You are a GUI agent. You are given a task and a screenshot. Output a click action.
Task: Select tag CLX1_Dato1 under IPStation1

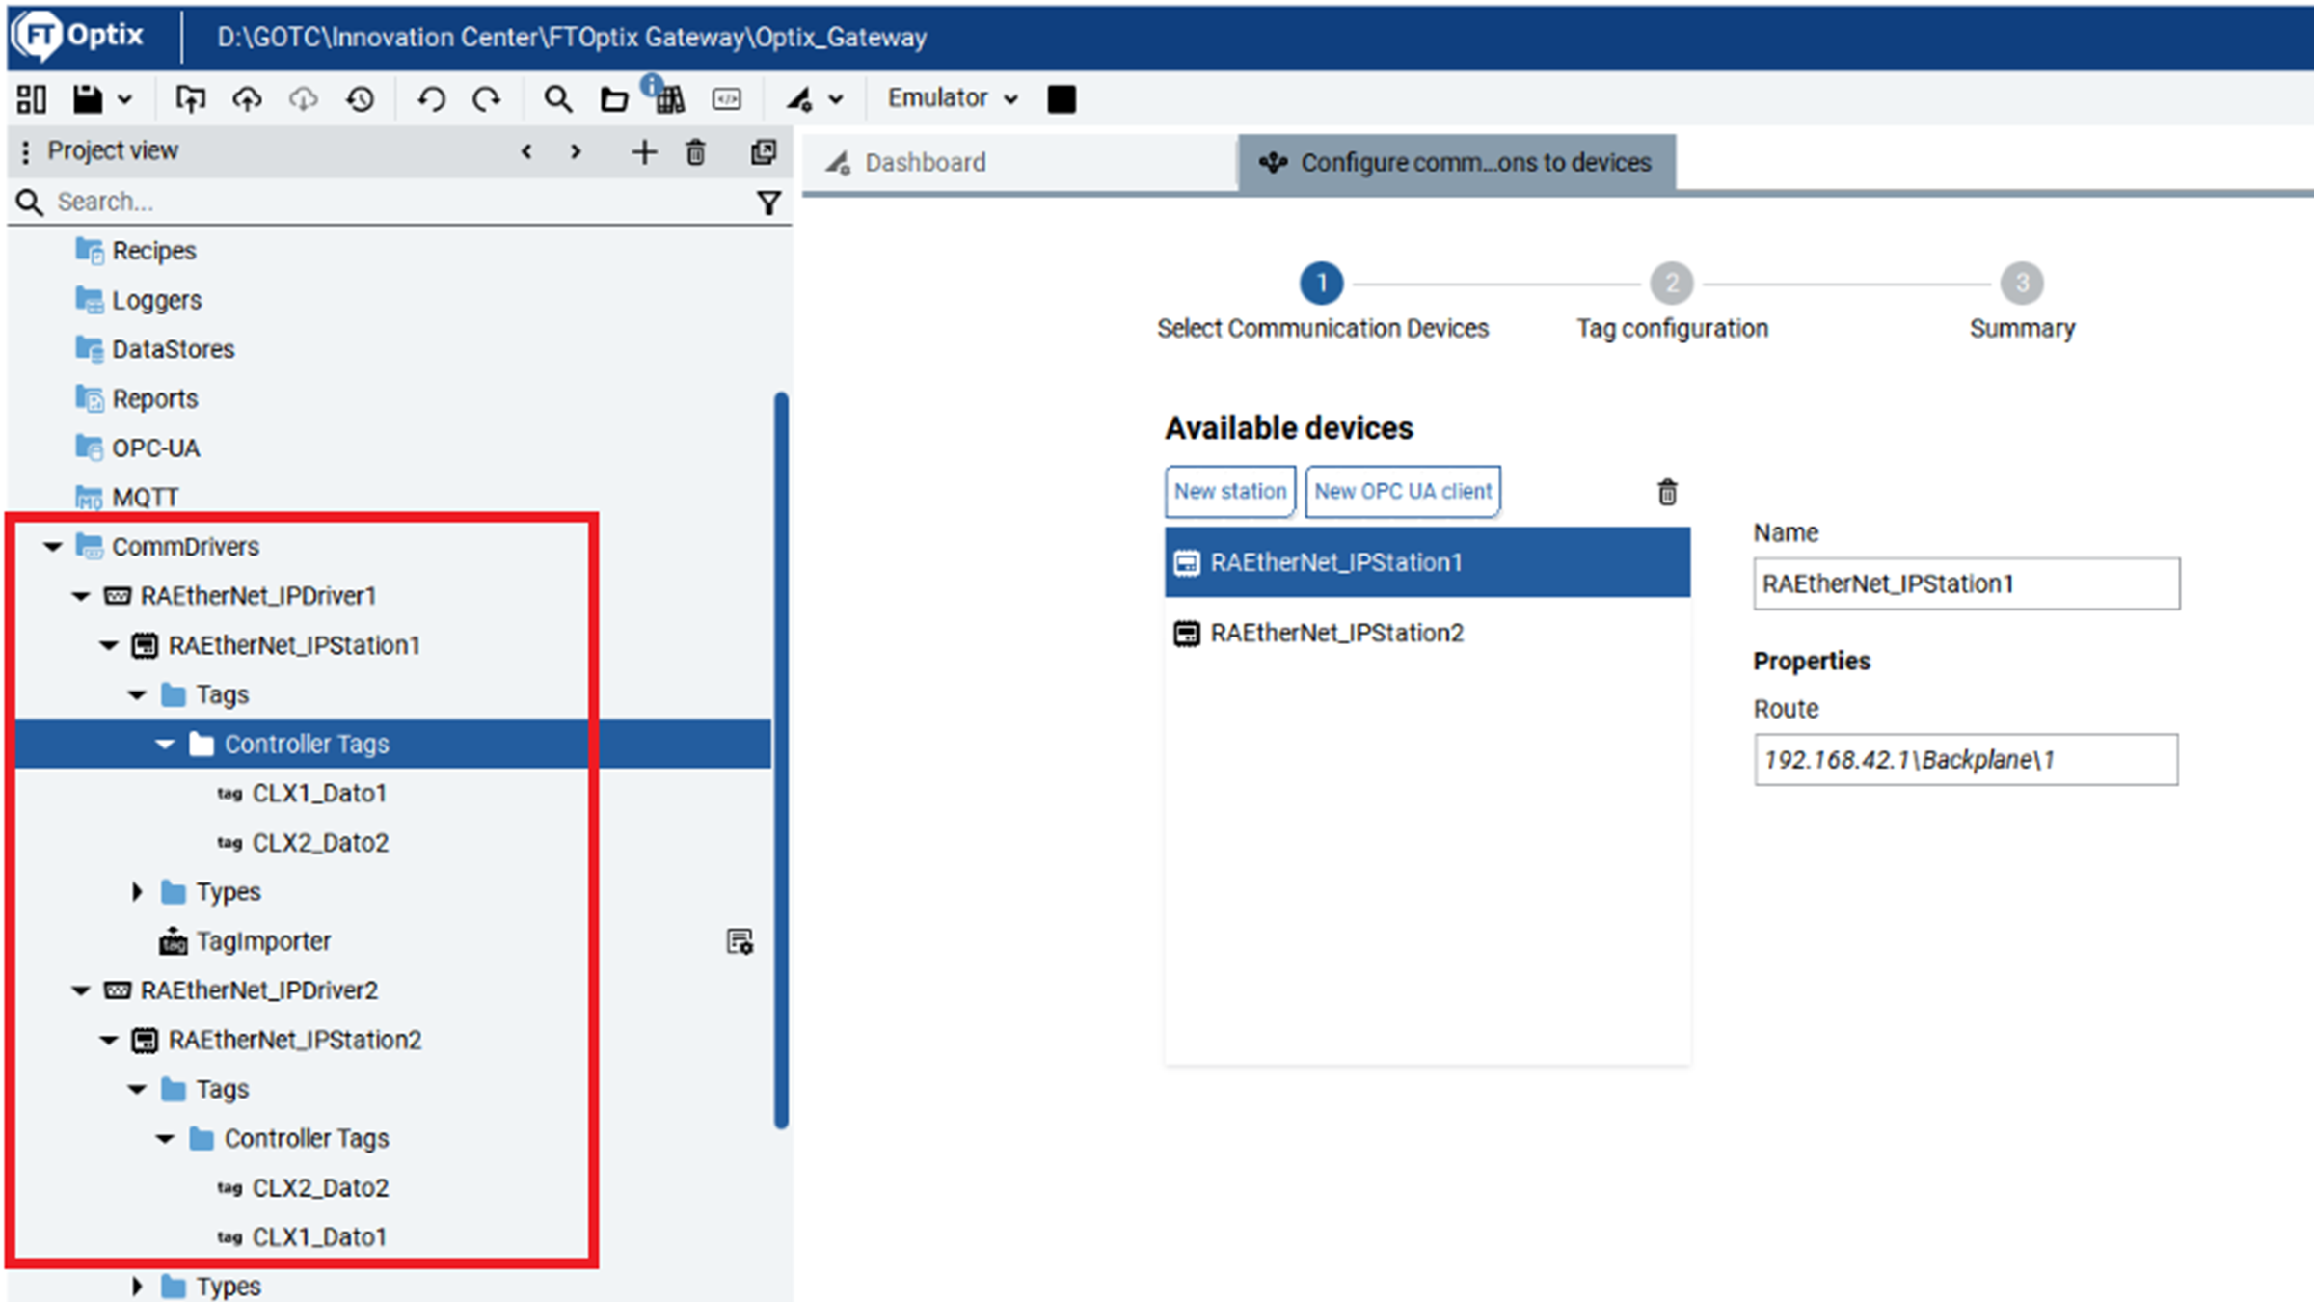click(x=319, y=793)
